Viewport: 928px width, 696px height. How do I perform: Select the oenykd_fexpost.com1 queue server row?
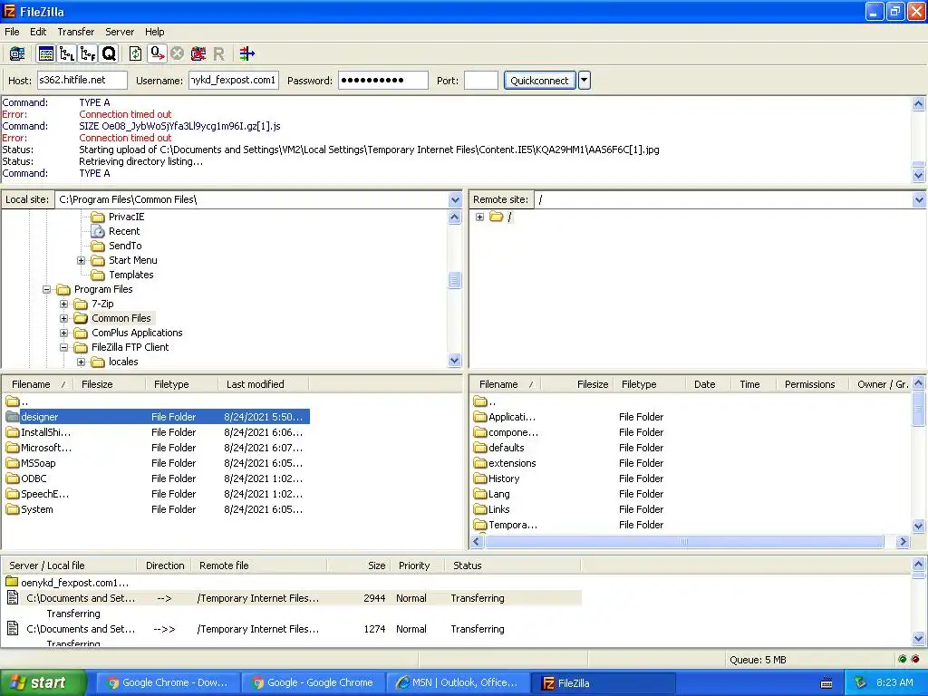[x=74, y=583]
